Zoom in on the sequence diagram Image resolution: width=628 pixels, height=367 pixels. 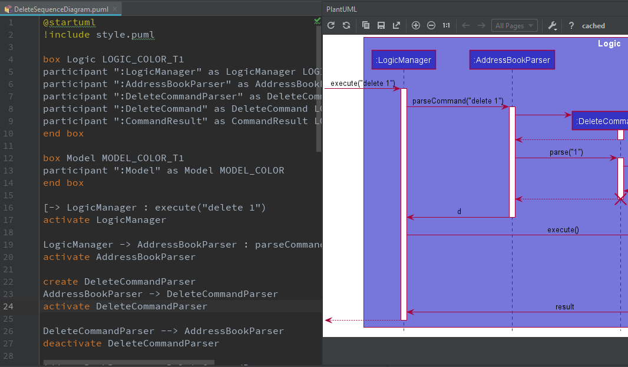416,25
